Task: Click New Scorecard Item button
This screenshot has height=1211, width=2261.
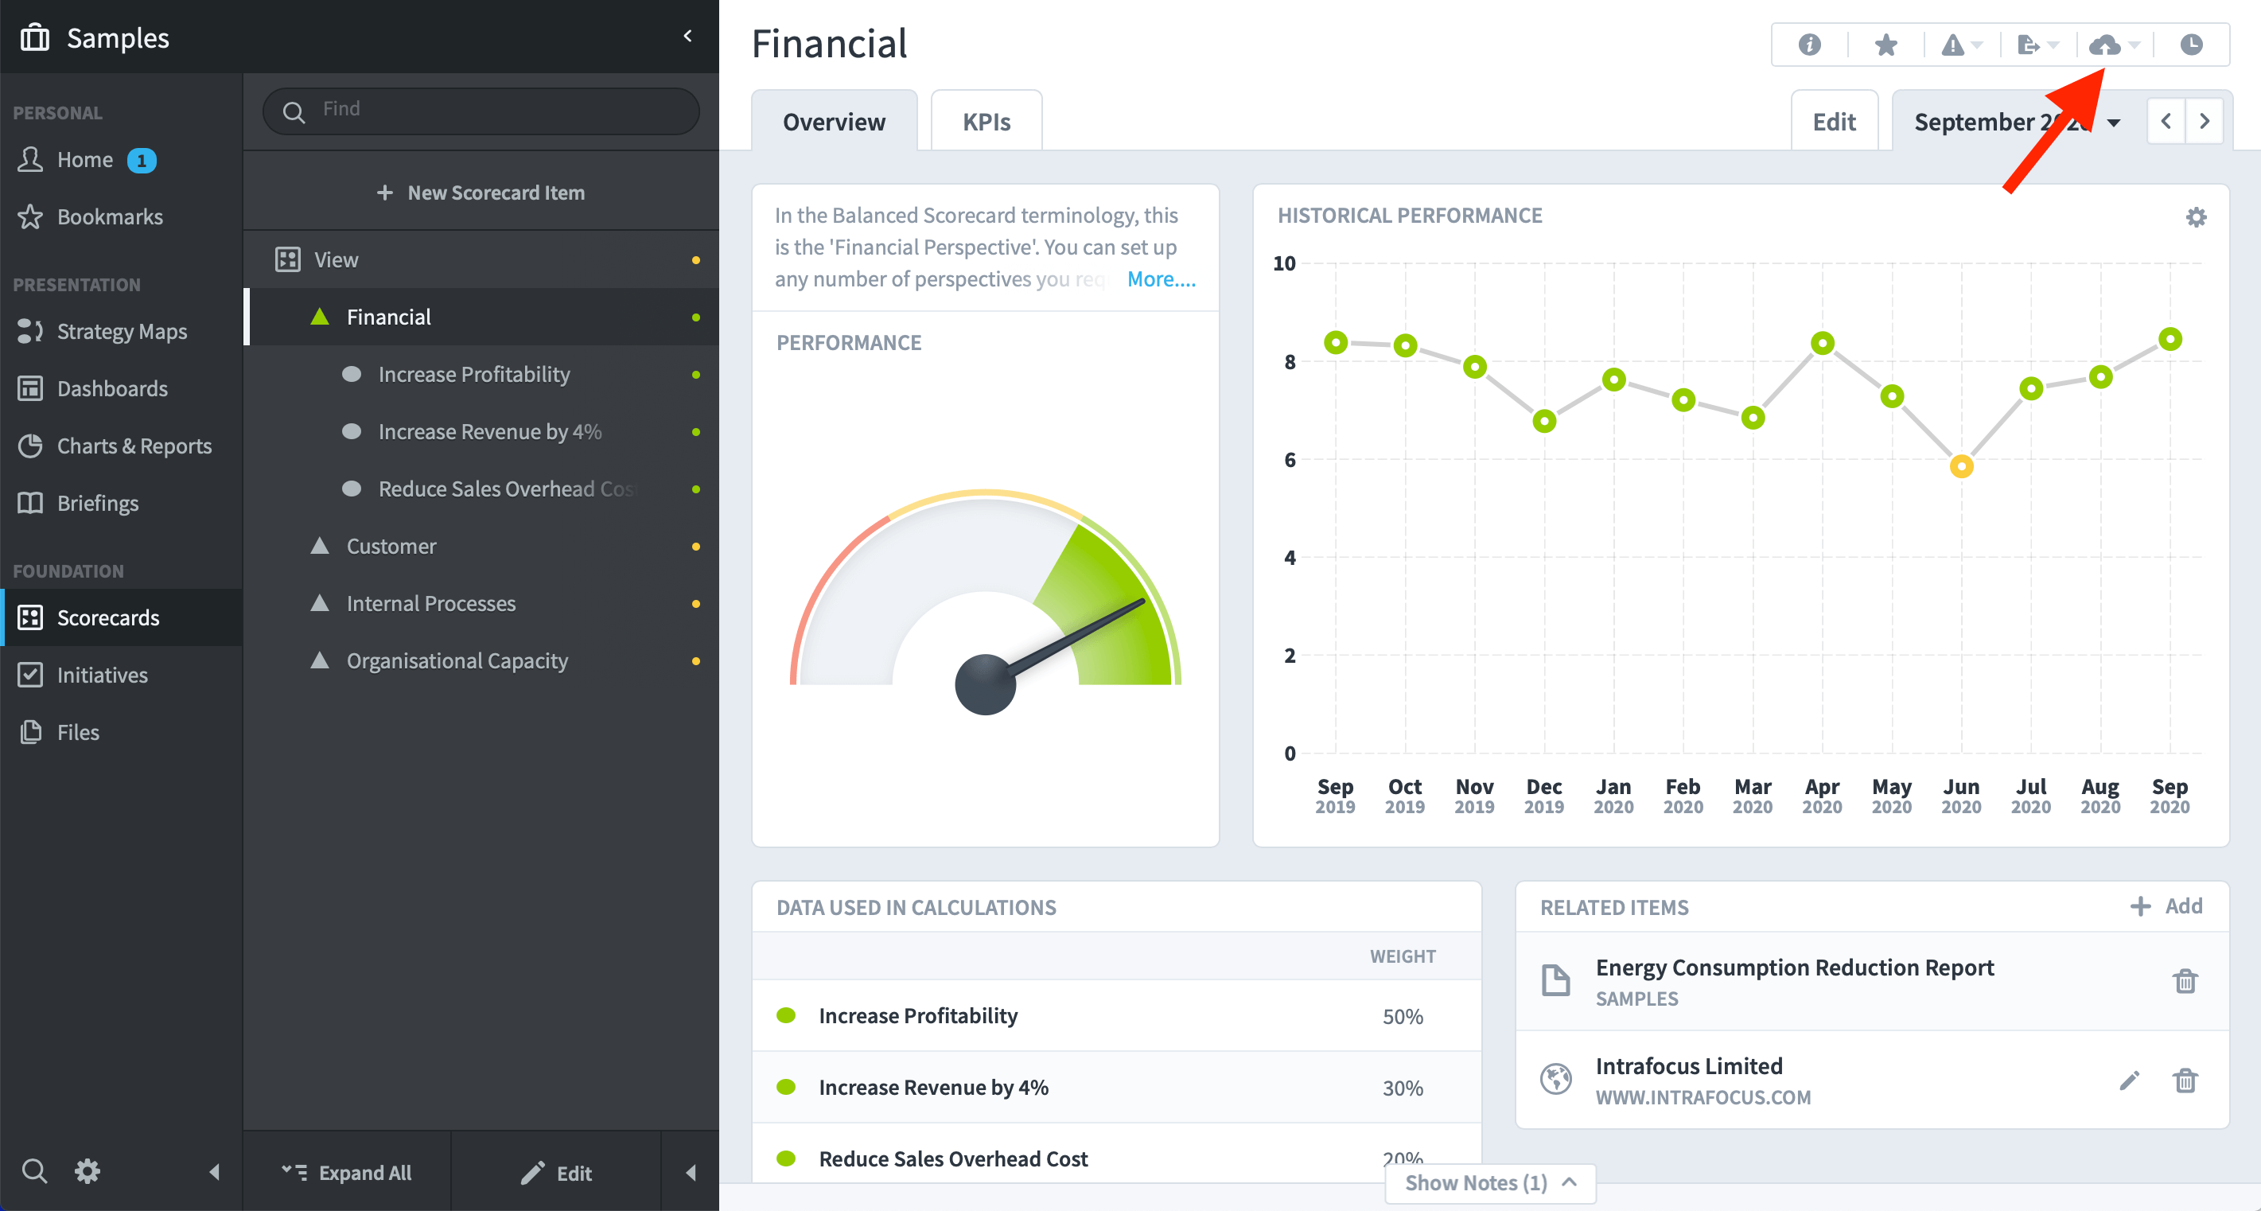Action: (480, 193)
